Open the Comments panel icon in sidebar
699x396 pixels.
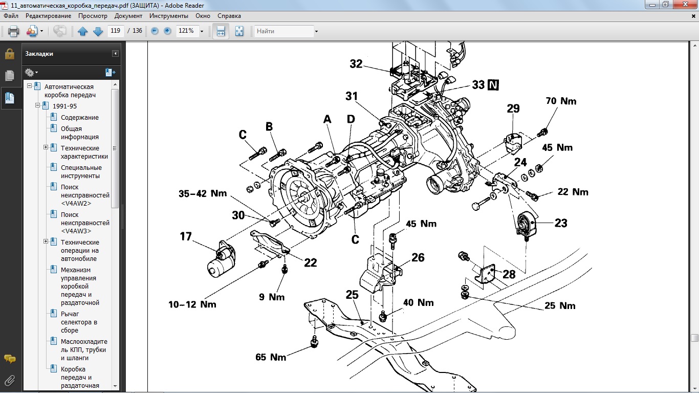(10, 359)
